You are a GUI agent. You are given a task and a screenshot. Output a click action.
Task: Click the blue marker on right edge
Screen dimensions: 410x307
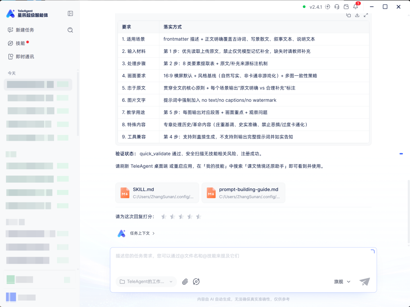(401, 154)
